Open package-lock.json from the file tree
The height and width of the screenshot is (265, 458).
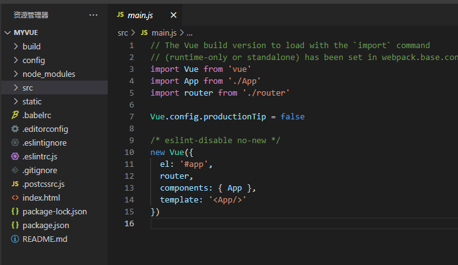pyautogui.click(x=55, y=211)
